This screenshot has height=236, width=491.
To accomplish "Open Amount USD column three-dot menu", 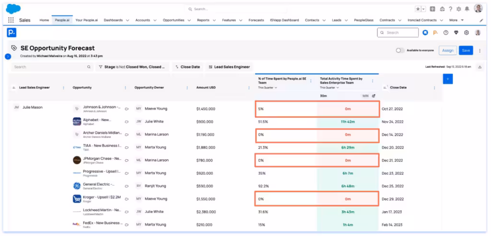I will point(249,88).
